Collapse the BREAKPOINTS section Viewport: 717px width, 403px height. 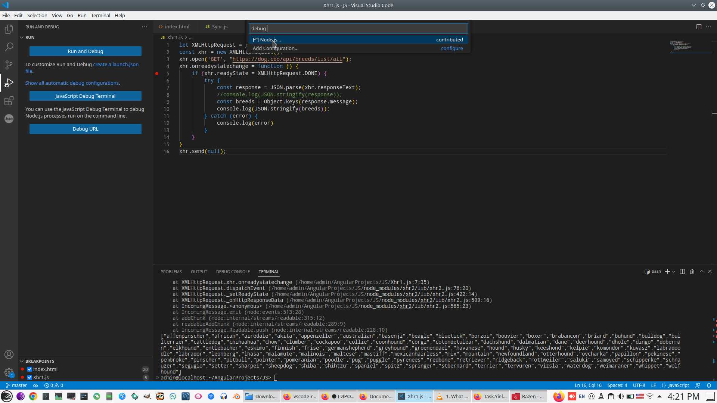[22, 361]
